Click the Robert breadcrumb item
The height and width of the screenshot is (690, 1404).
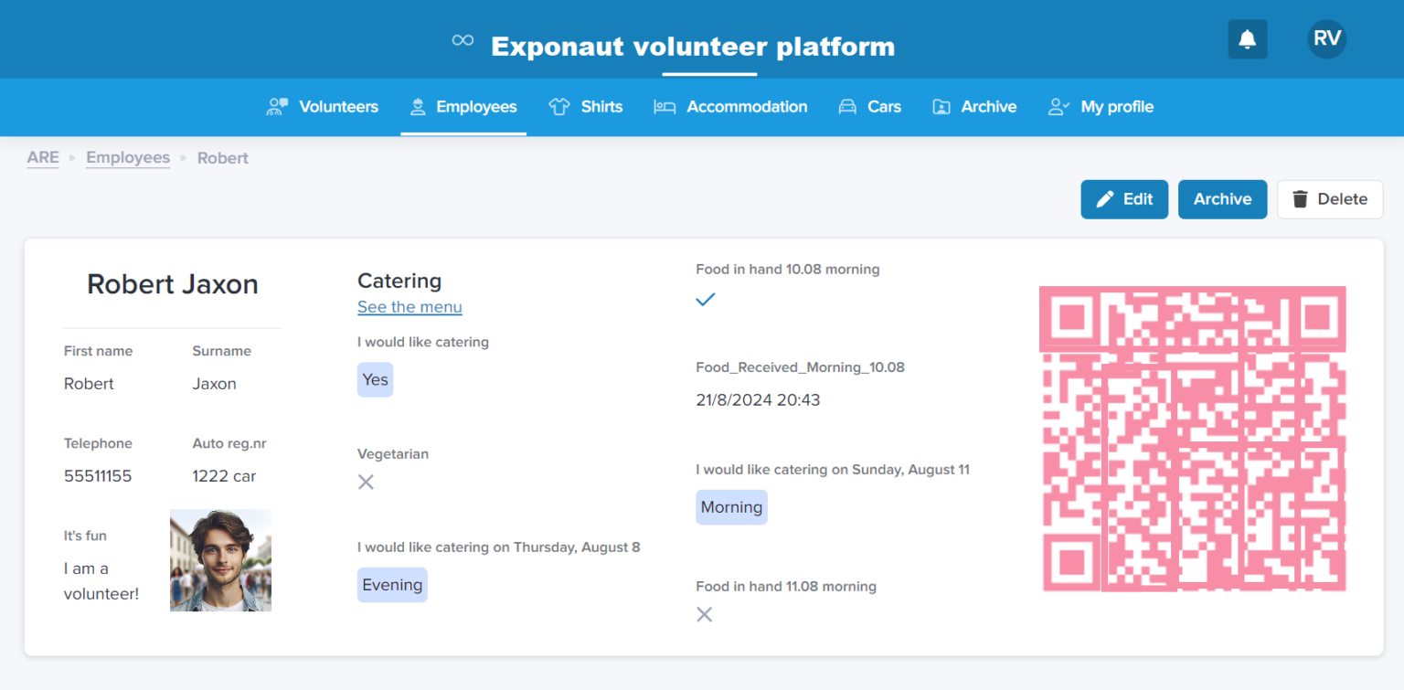click(x=223, y=158)
